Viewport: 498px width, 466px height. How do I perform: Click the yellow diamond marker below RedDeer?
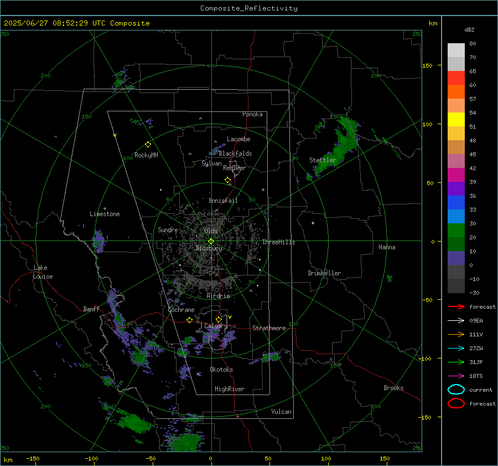point(227,180)
